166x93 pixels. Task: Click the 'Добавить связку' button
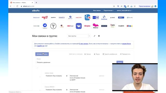coord(42,54)
